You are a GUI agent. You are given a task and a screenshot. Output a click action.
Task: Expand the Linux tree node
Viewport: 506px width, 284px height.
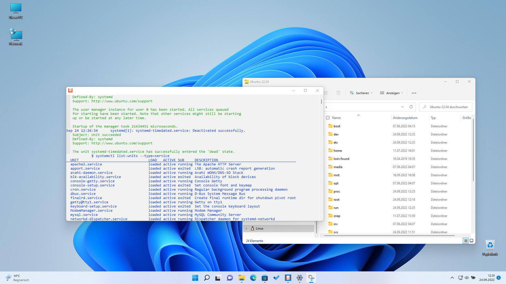246,228
